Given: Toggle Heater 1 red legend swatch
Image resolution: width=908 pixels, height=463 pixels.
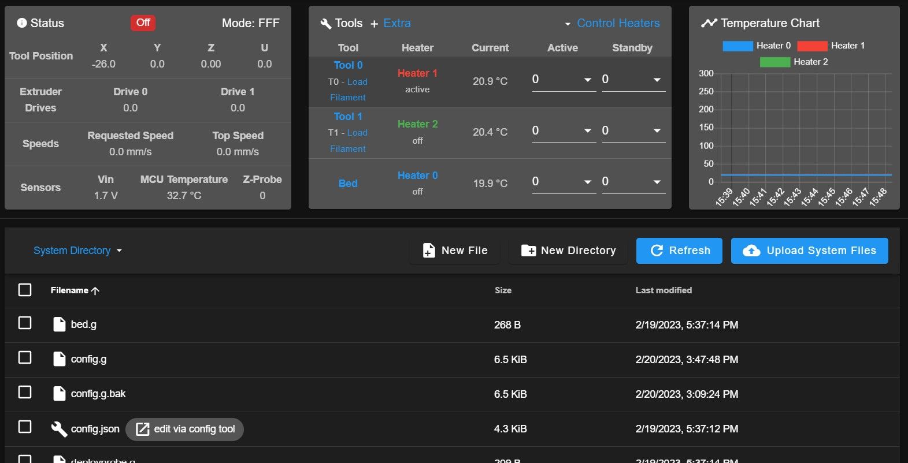Looking at the screenshot, I should (812, 46).
